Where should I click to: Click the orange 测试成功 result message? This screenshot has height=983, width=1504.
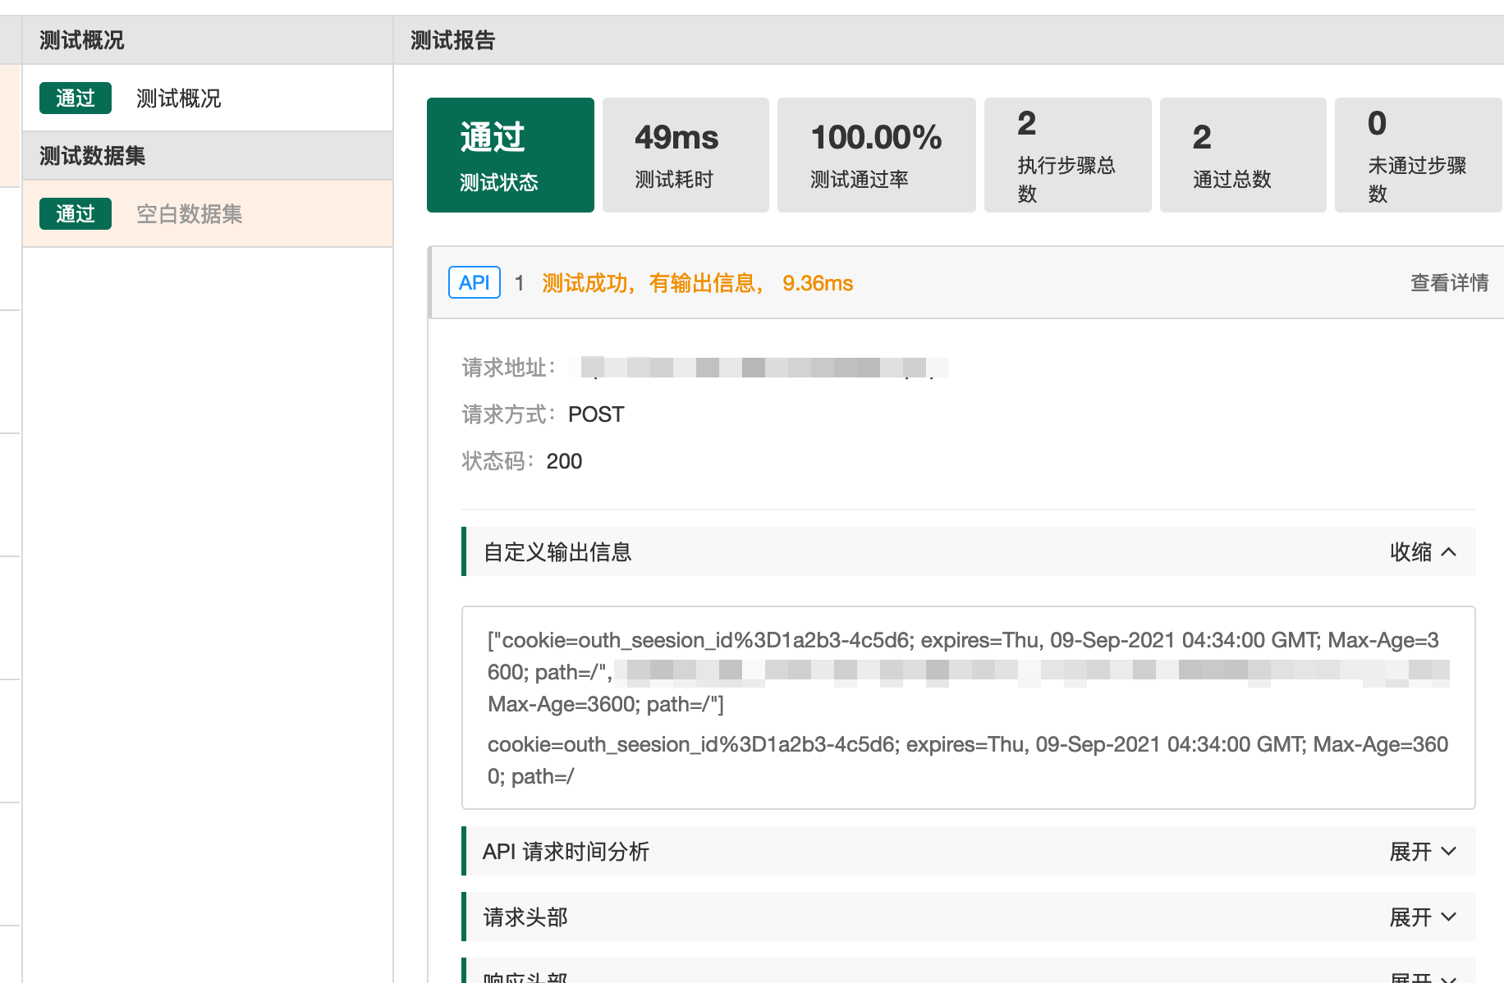[697, 283]
